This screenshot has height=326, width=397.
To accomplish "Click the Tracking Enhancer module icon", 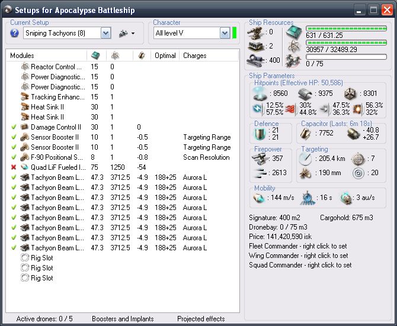I will pyautogui.click(x=25, y=97).
